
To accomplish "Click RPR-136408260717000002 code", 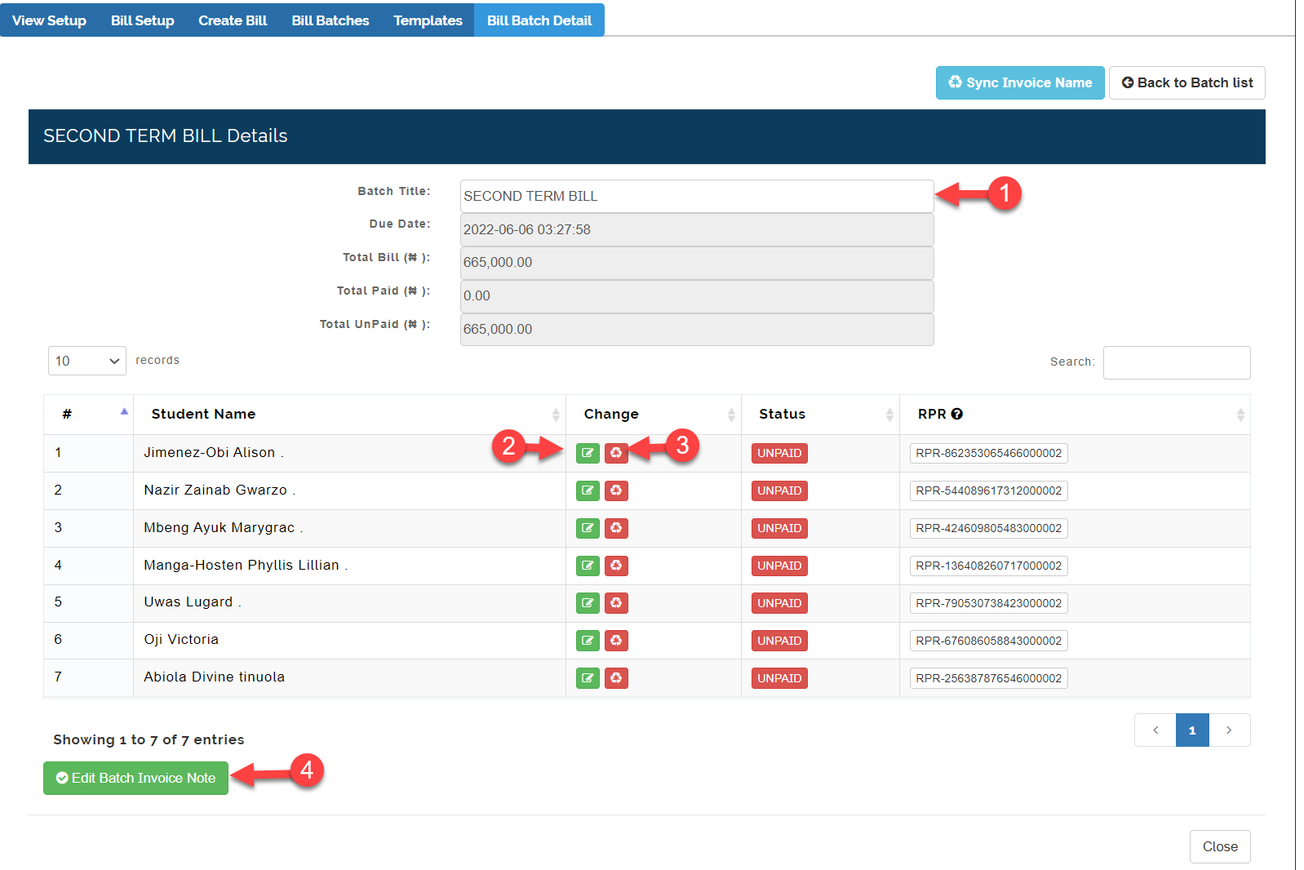I will pos(989,566).
